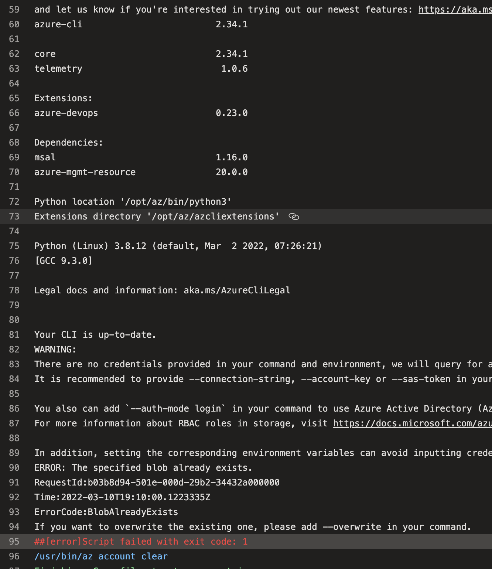Click 'ERROR: The specified blob already exists.' line
Image resolution: width=492 pixels, height=569 pixels.
pyautogui.click(x=143, y=468)
